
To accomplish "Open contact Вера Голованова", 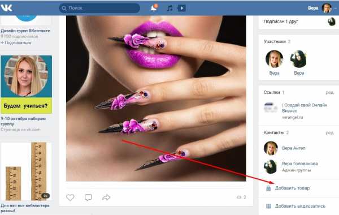I will pos(300,164).
